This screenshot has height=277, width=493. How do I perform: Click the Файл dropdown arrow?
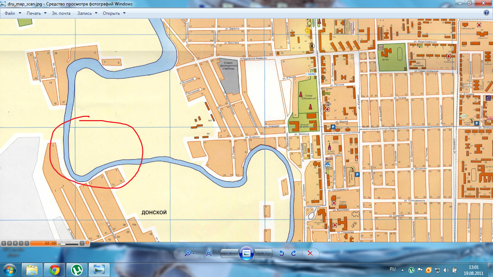[x=20, y=13]
